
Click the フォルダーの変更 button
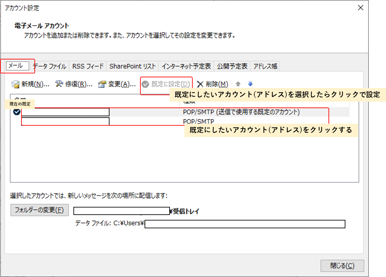pyautogui.click(x=39, y=210)
